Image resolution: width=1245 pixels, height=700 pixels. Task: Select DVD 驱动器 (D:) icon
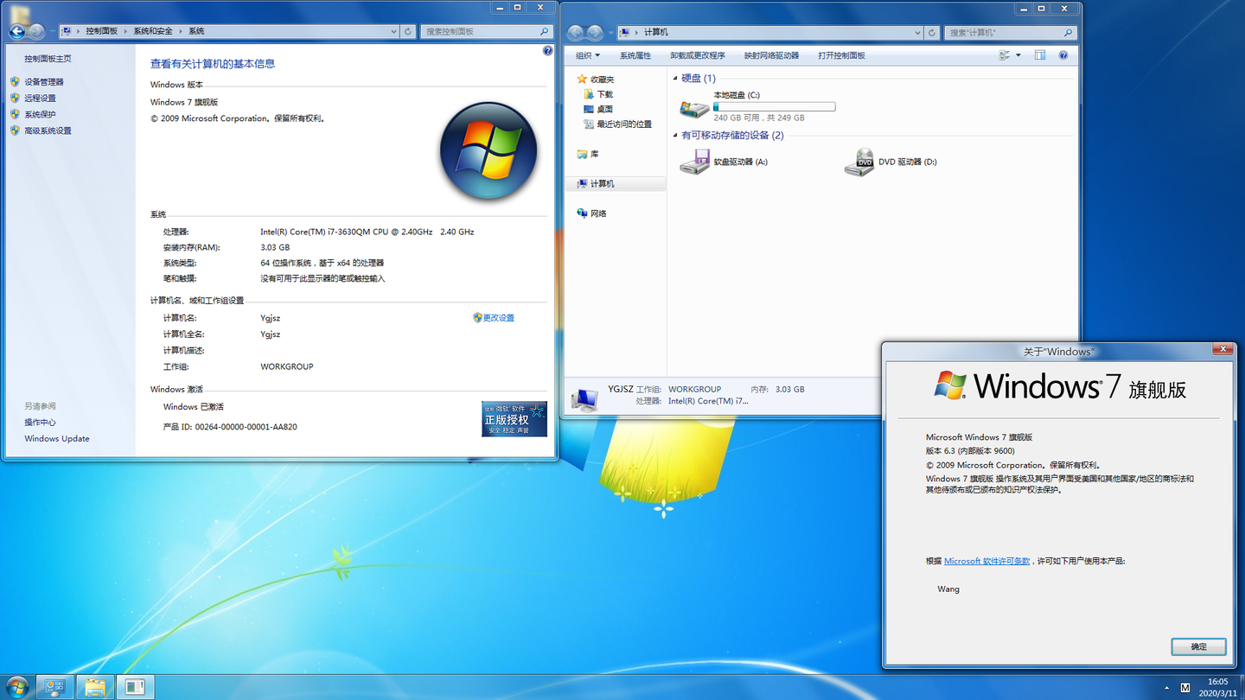(x=859, y=162)
